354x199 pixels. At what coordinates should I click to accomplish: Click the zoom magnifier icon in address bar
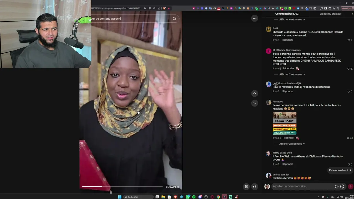pyautogui.click(x=154, y=8)
